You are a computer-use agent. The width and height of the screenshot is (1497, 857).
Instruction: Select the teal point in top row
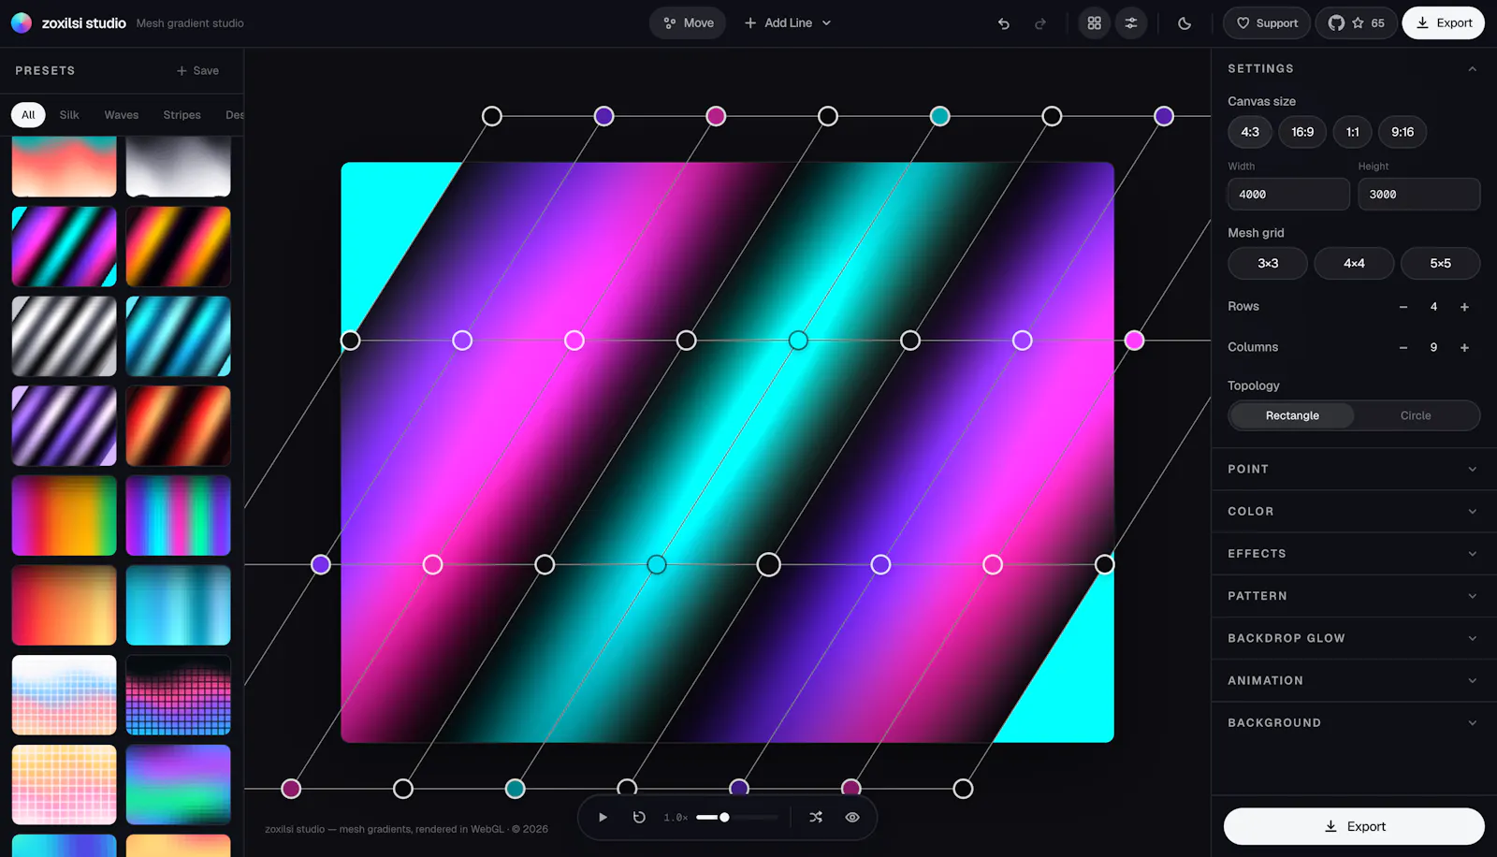click(x=939, y=116)
